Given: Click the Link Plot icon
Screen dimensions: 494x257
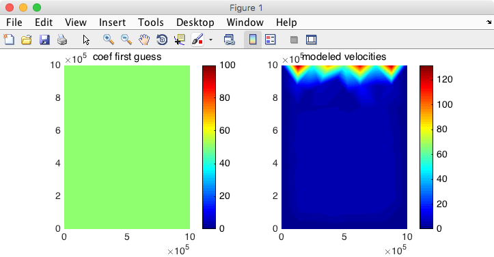Looking at the screenshot, I should tap(229, 40).
